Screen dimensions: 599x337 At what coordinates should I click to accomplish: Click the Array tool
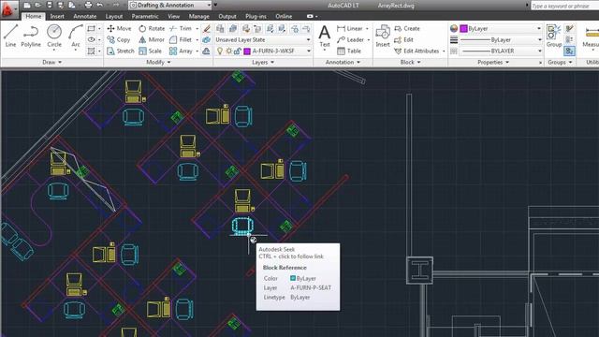coord(181,51)
